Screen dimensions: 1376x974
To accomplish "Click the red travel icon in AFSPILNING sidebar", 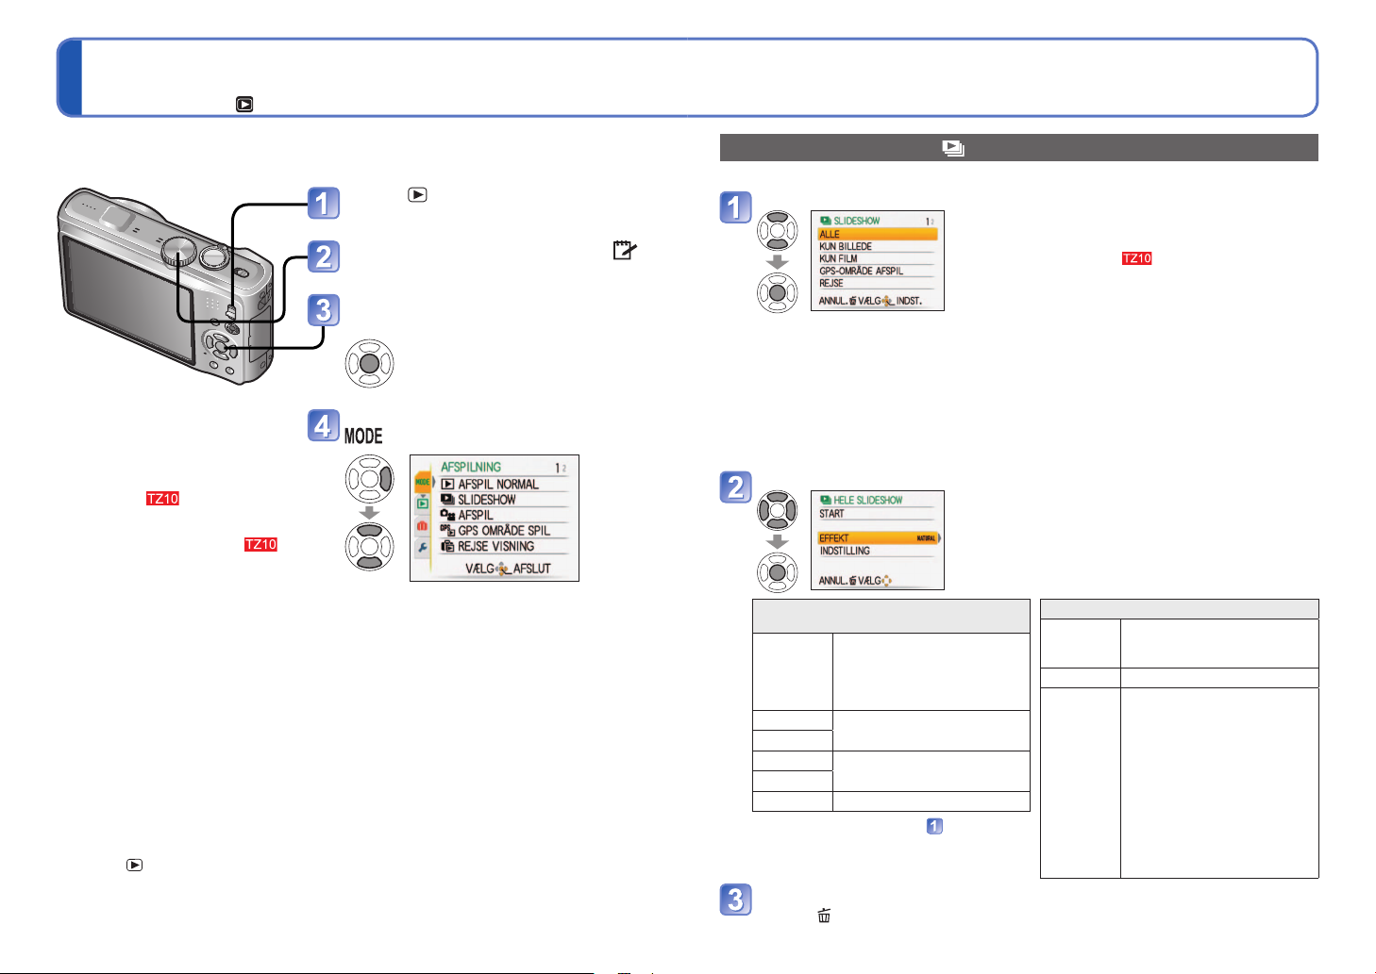I will 422,525.
